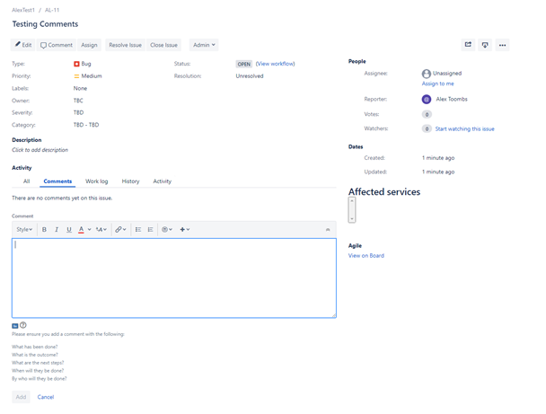Switch to the All activity tab

pos(26,181)
